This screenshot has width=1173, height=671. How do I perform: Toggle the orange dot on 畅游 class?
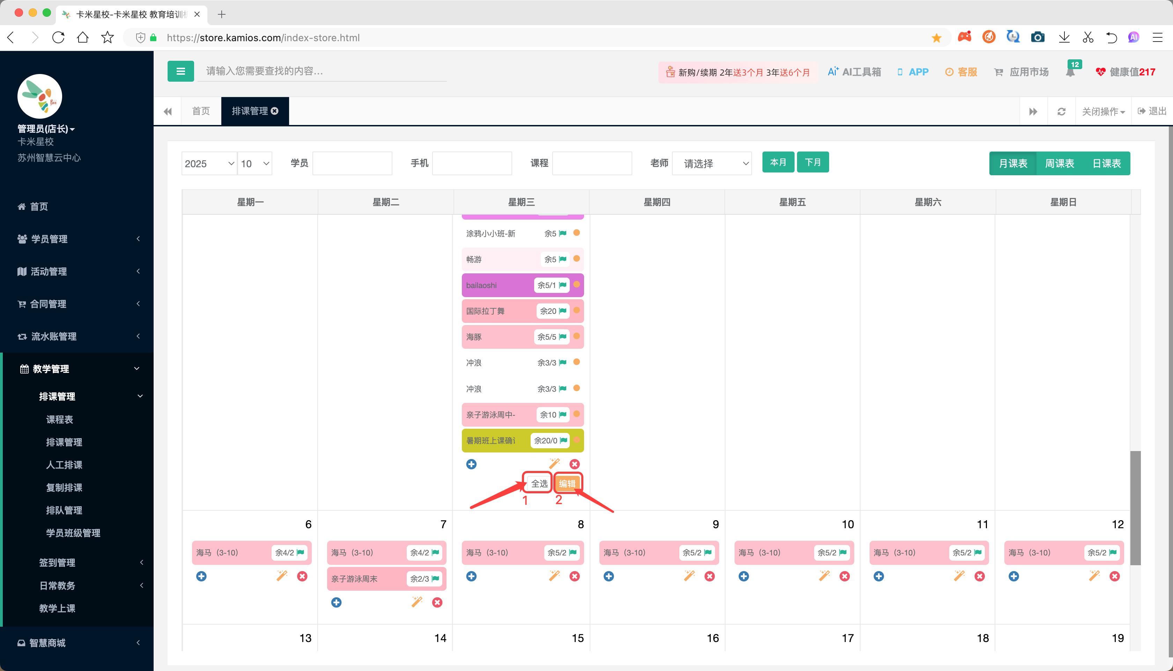click(x=576, y=259)
